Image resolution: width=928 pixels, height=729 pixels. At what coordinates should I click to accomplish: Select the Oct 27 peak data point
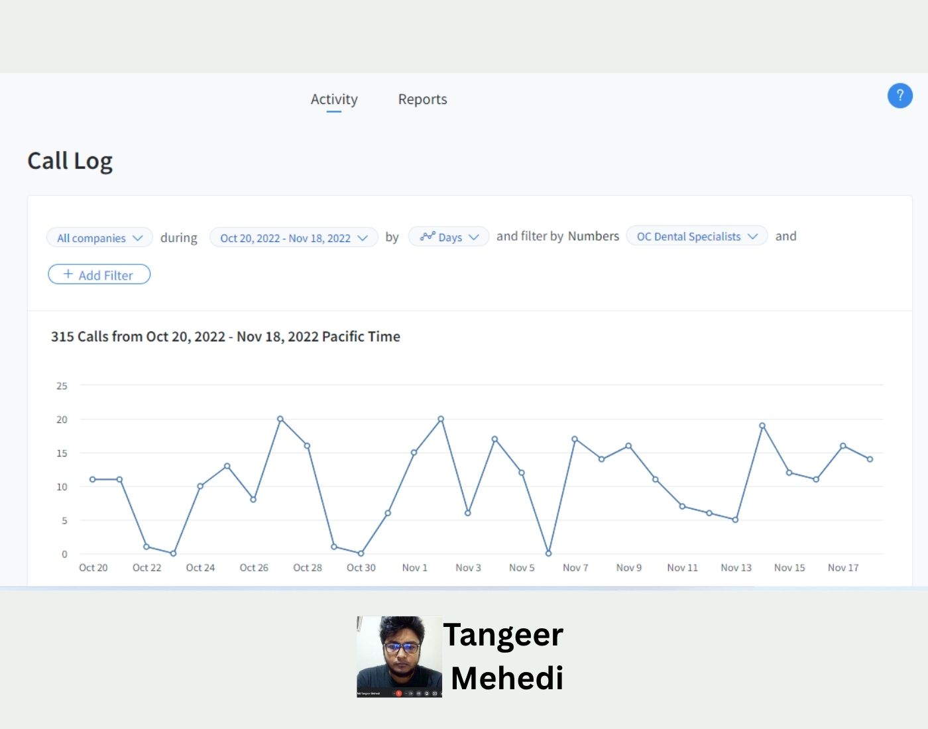[280, 419]
